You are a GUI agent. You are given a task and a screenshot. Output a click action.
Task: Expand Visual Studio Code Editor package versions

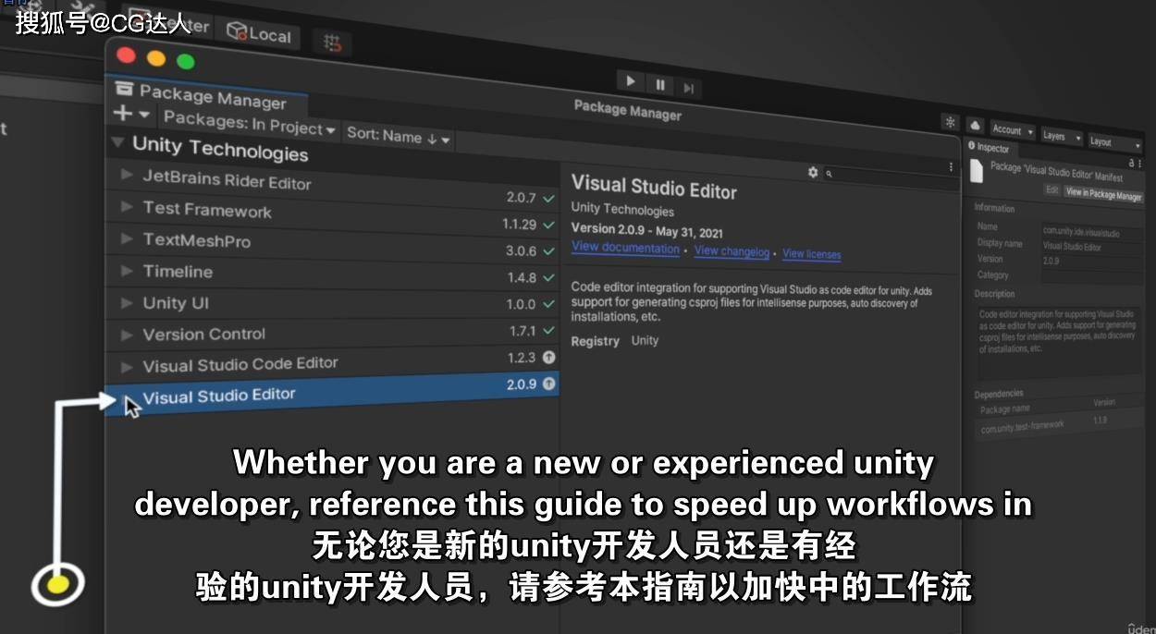click(x=127, y=367)
